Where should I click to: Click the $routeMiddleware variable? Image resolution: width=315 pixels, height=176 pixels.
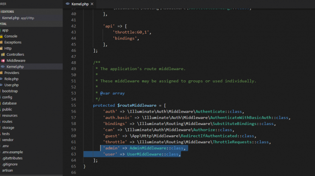pyautogui.click(x=137, y=105)
